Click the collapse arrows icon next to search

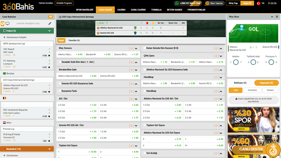pyautogui.click(x=50, y=24)
